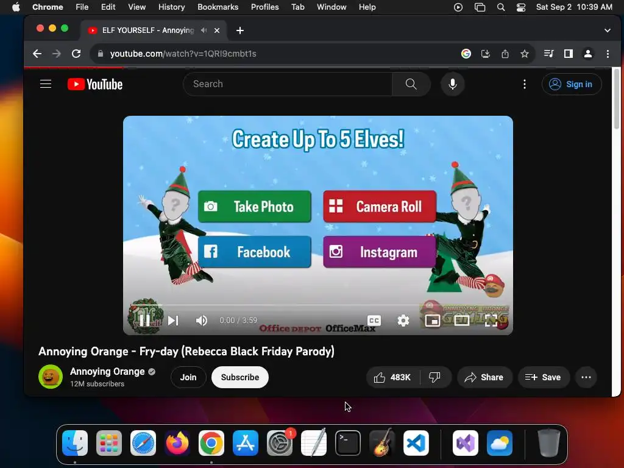Seek along the video progress bar
The height and width of the screenshot is (468, 624).
(317, 305)
